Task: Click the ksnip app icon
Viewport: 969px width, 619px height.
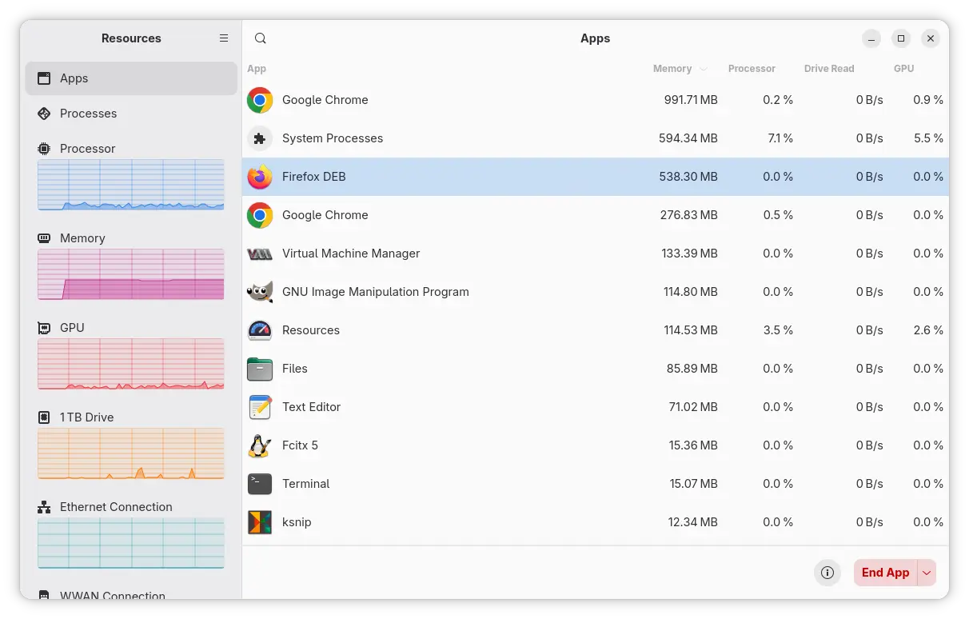Action: coord(260,522)
